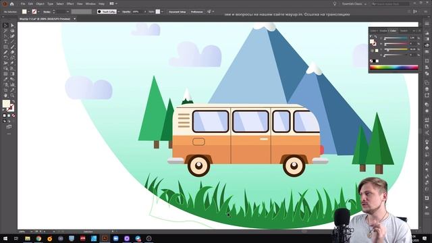Screen dimensions: 432x243
Task: Click the Cyan slider in Color panel
Action: pyautogui.click(x=396, y=38)
